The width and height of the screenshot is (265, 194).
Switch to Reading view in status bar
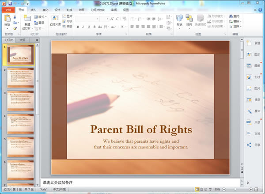click(x=206, y=190)
